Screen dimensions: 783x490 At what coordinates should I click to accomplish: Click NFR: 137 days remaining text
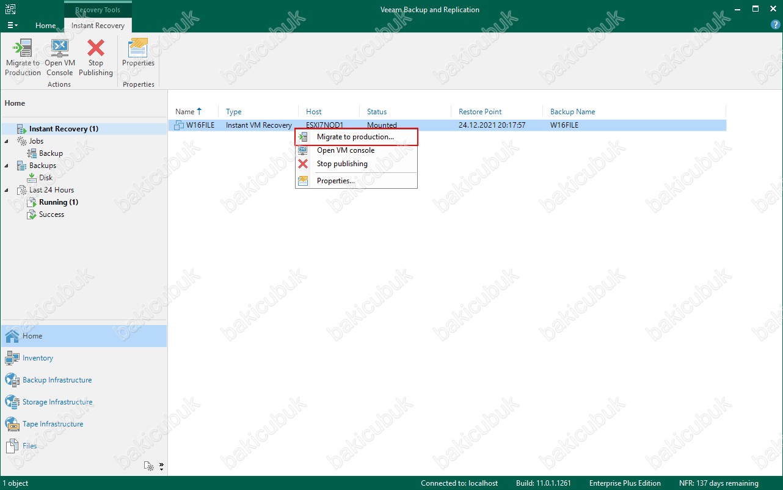719,483
